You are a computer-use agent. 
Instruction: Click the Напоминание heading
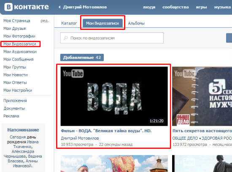tap(23, 130)
